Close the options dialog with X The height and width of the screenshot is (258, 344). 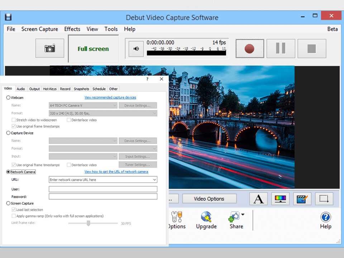tap(162, 79)
